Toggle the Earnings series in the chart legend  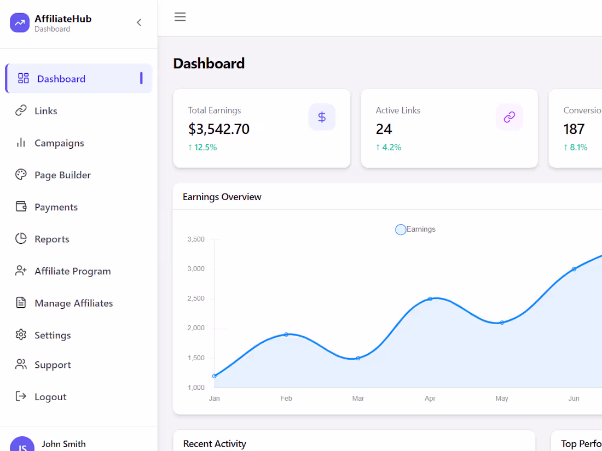[415, 229]
